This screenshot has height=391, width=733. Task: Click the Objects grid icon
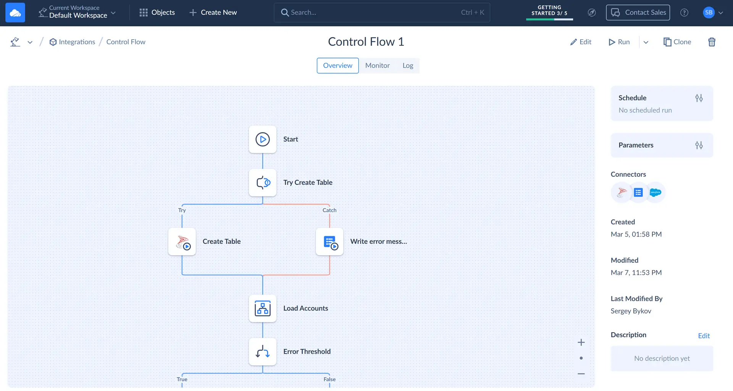coord(144,13)
